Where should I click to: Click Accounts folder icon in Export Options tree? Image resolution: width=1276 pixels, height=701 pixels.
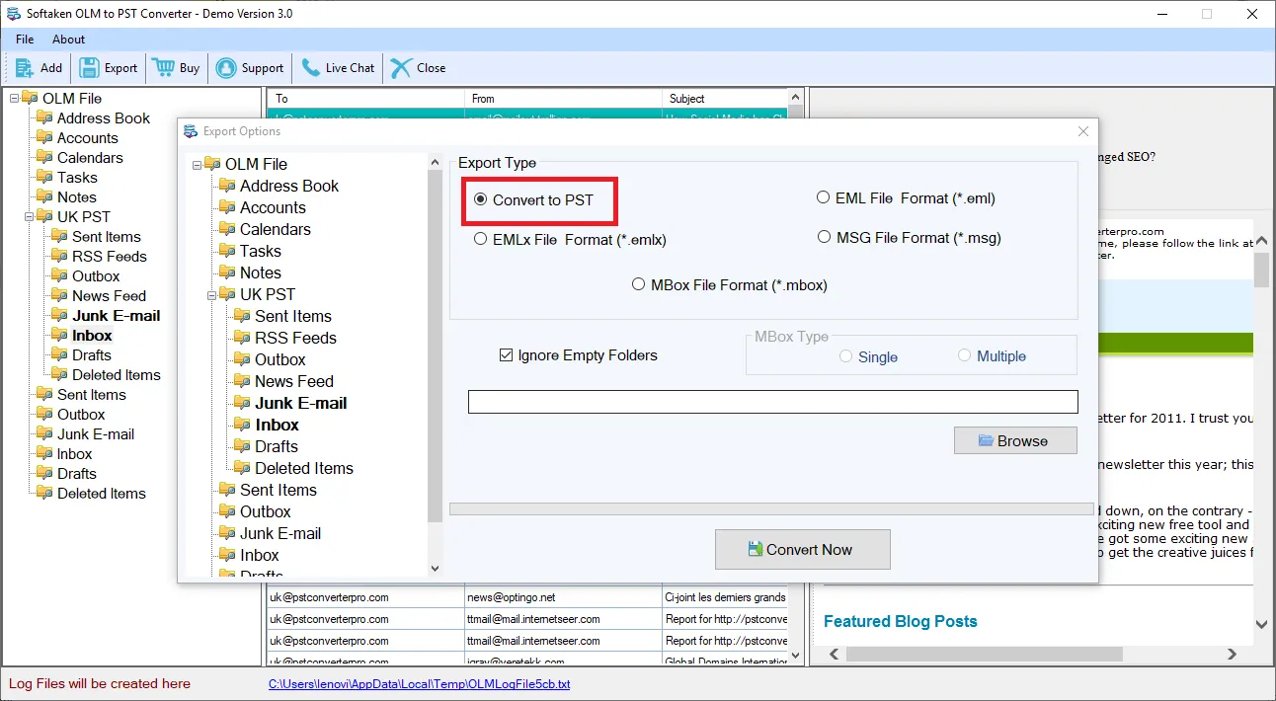click(x=227, y=207)
